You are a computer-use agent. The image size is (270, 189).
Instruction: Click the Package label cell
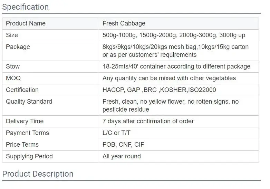(51, 51)
